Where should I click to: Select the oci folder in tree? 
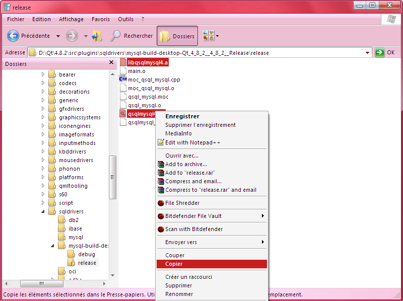[x=72, y=271]
